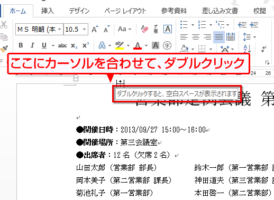The image size is (274, 200).
Task: Toggle underline formatting
Action: [x=44, y=45]
